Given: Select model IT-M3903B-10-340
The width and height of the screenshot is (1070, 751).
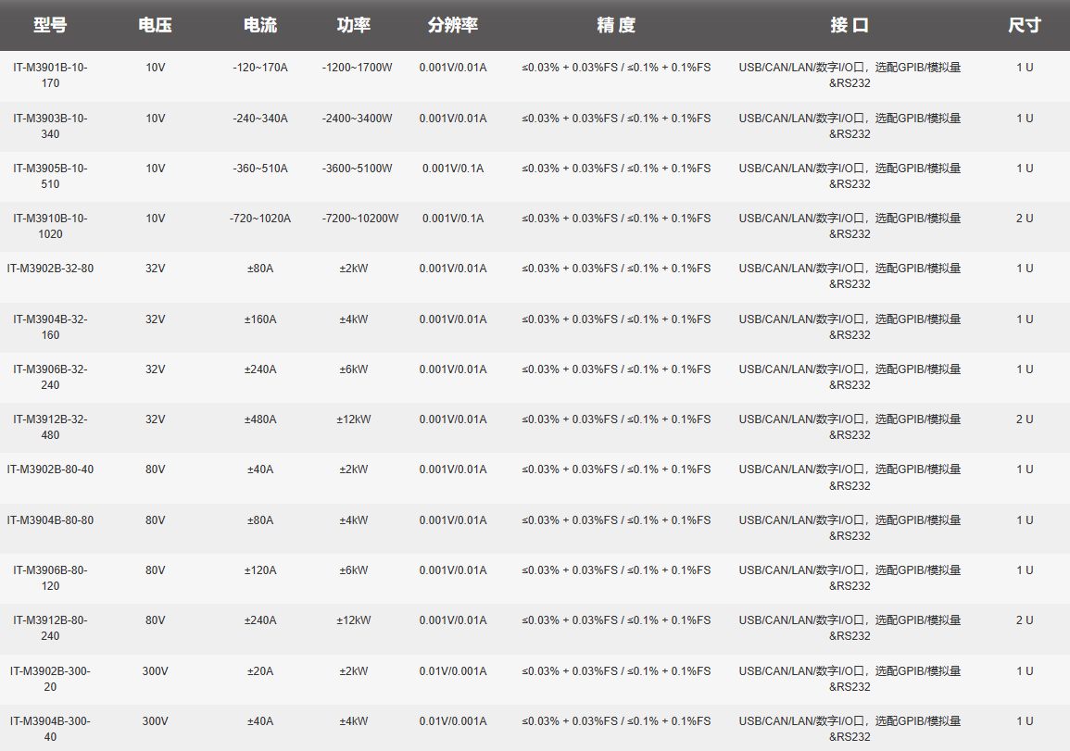Looking at the screenshot, I should (51, 126).
